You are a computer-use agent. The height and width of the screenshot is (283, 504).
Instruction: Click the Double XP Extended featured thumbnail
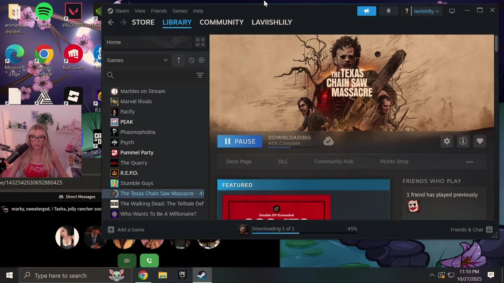(x=276, y=207)
